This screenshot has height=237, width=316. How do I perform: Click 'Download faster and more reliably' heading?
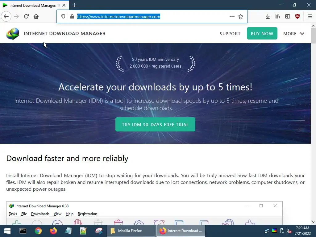coord(67,158)
